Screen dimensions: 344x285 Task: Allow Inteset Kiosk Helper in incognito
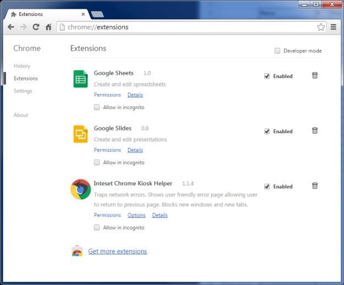[x=97, y=228]
